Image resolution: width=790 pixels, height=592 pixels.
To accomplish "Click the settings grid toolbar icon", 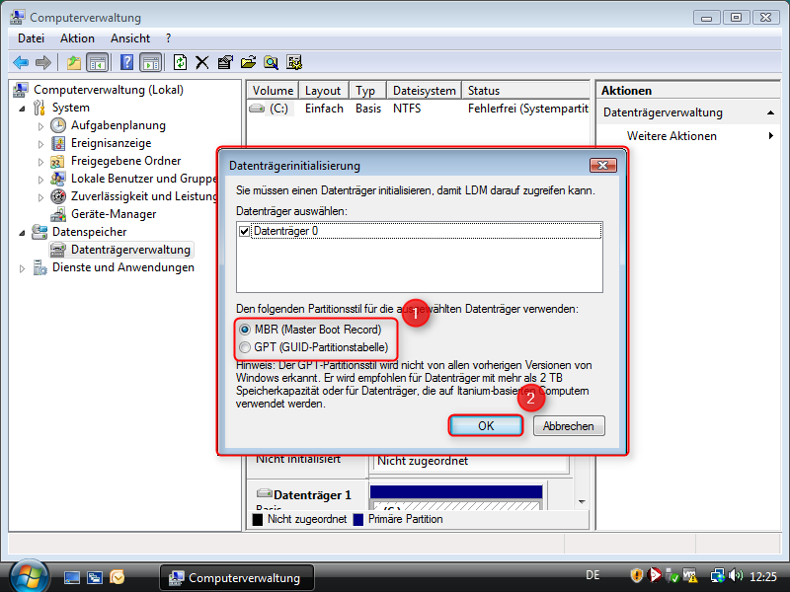I will point(294,63).
